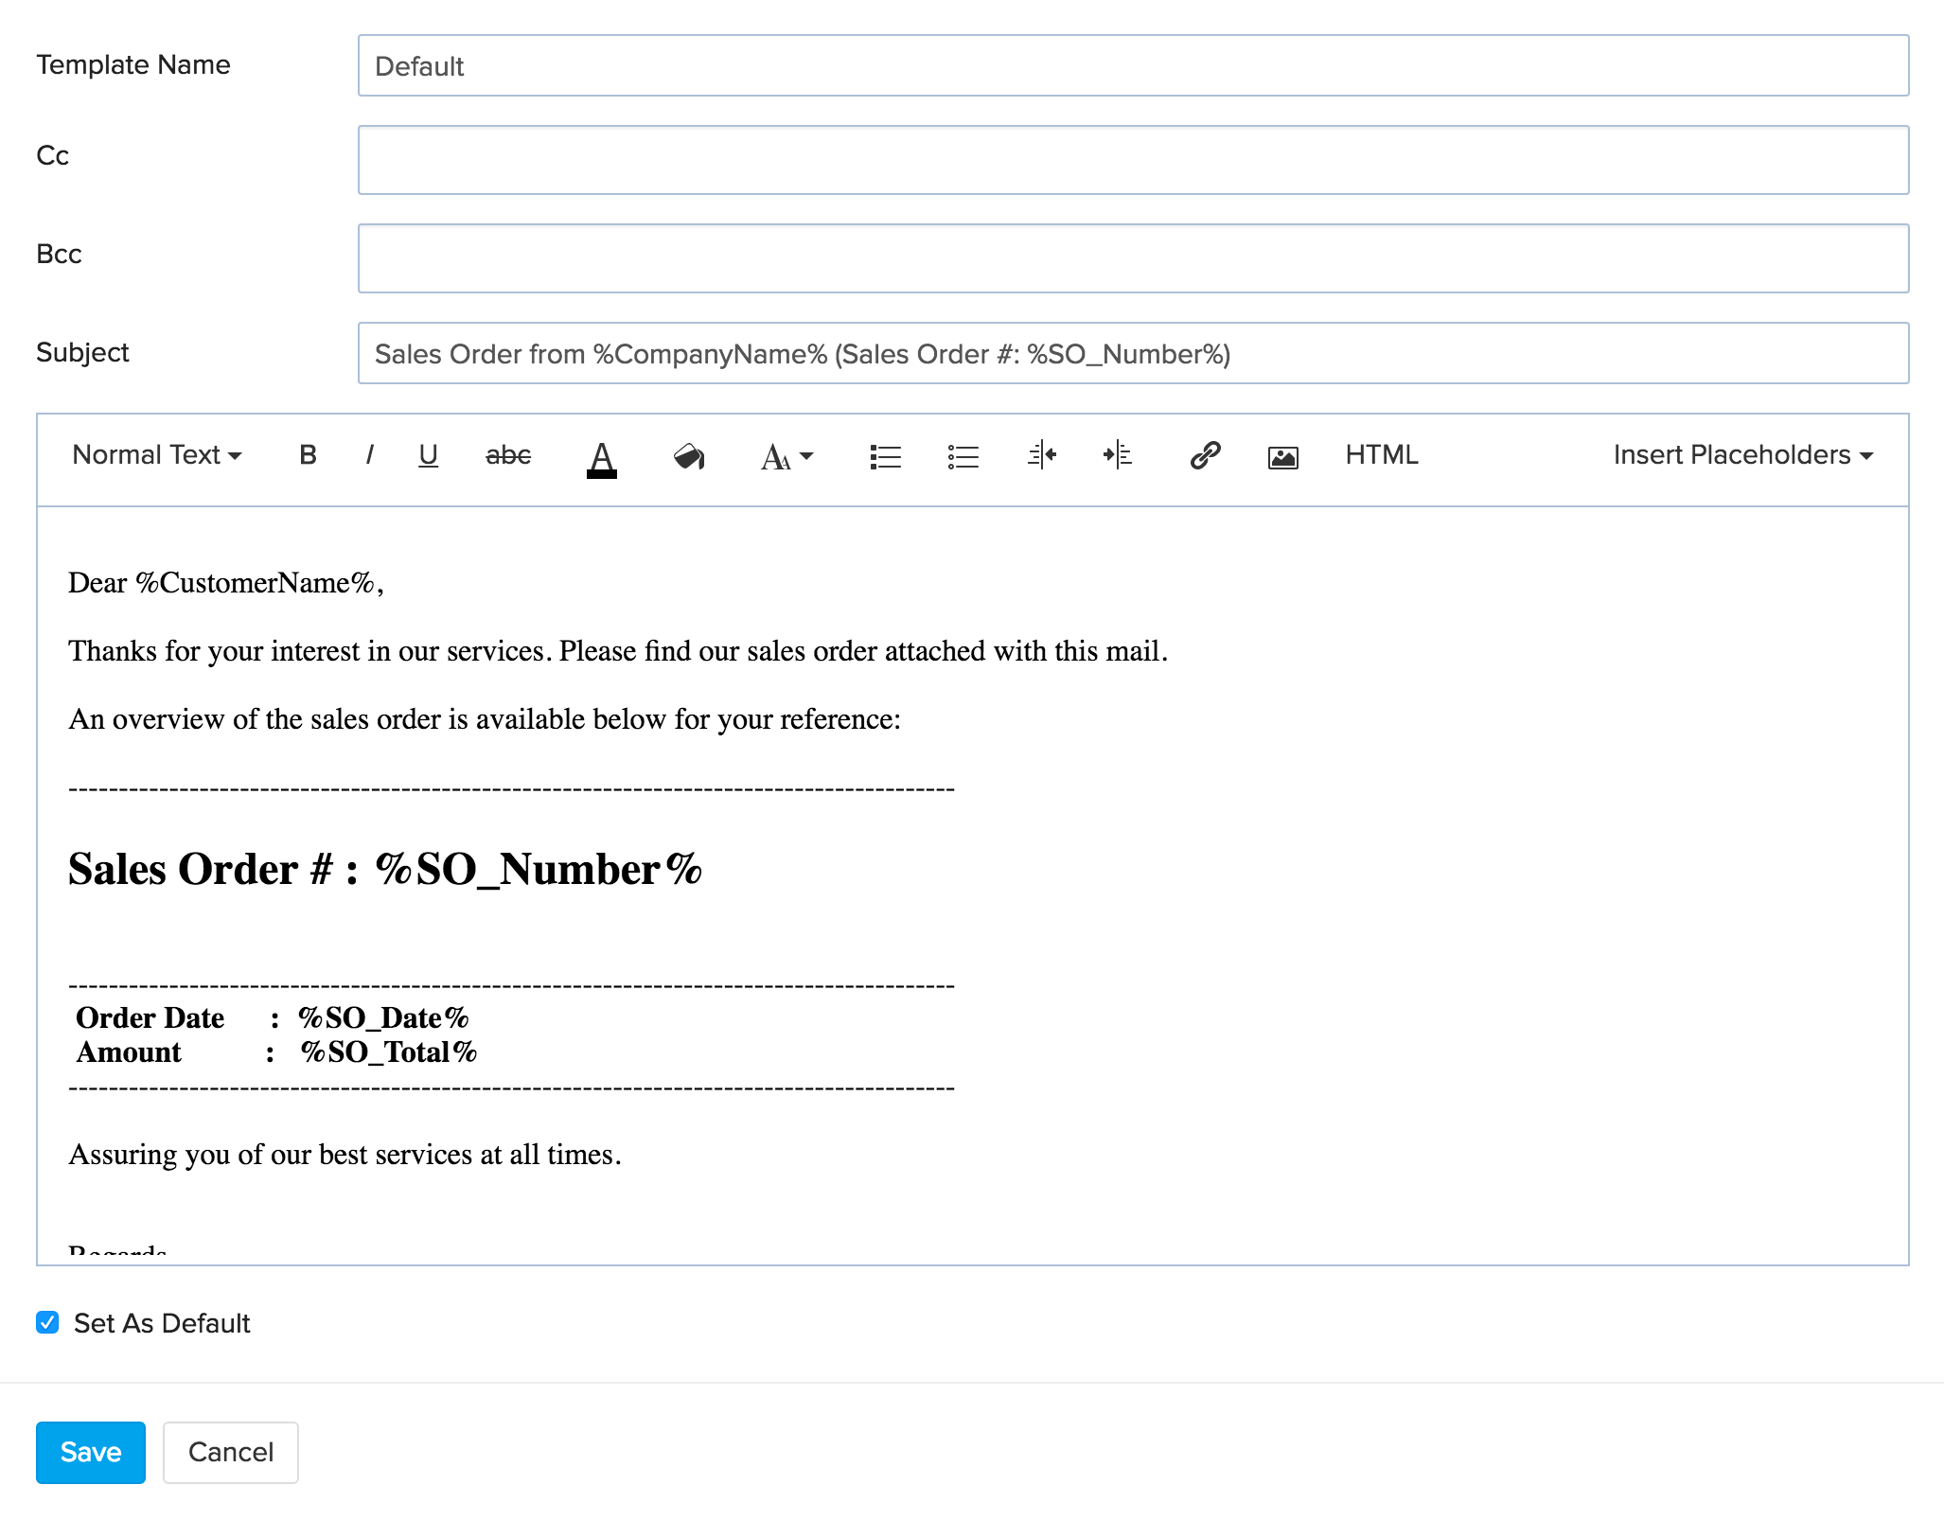
Task: Click the Underline formatting icon
Action: [428, 456]
